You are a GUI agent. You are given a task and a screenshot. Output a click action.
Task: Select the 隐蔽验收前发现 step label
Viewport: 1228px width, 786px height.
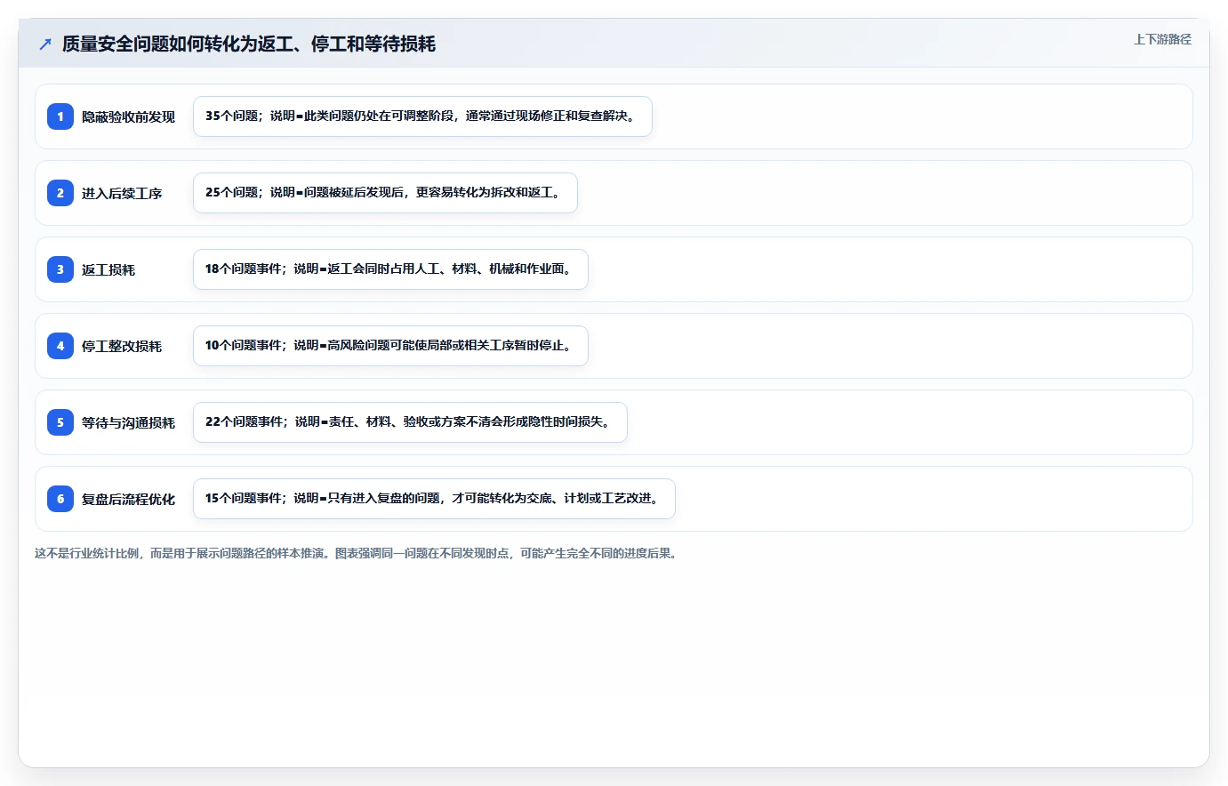[128, 116]
